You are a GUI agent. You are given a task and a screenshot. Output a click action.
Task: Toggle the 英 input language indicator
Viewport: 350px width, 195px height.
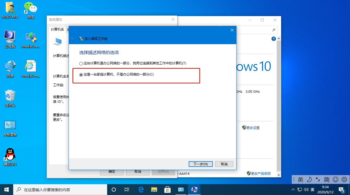click(313, 189)
